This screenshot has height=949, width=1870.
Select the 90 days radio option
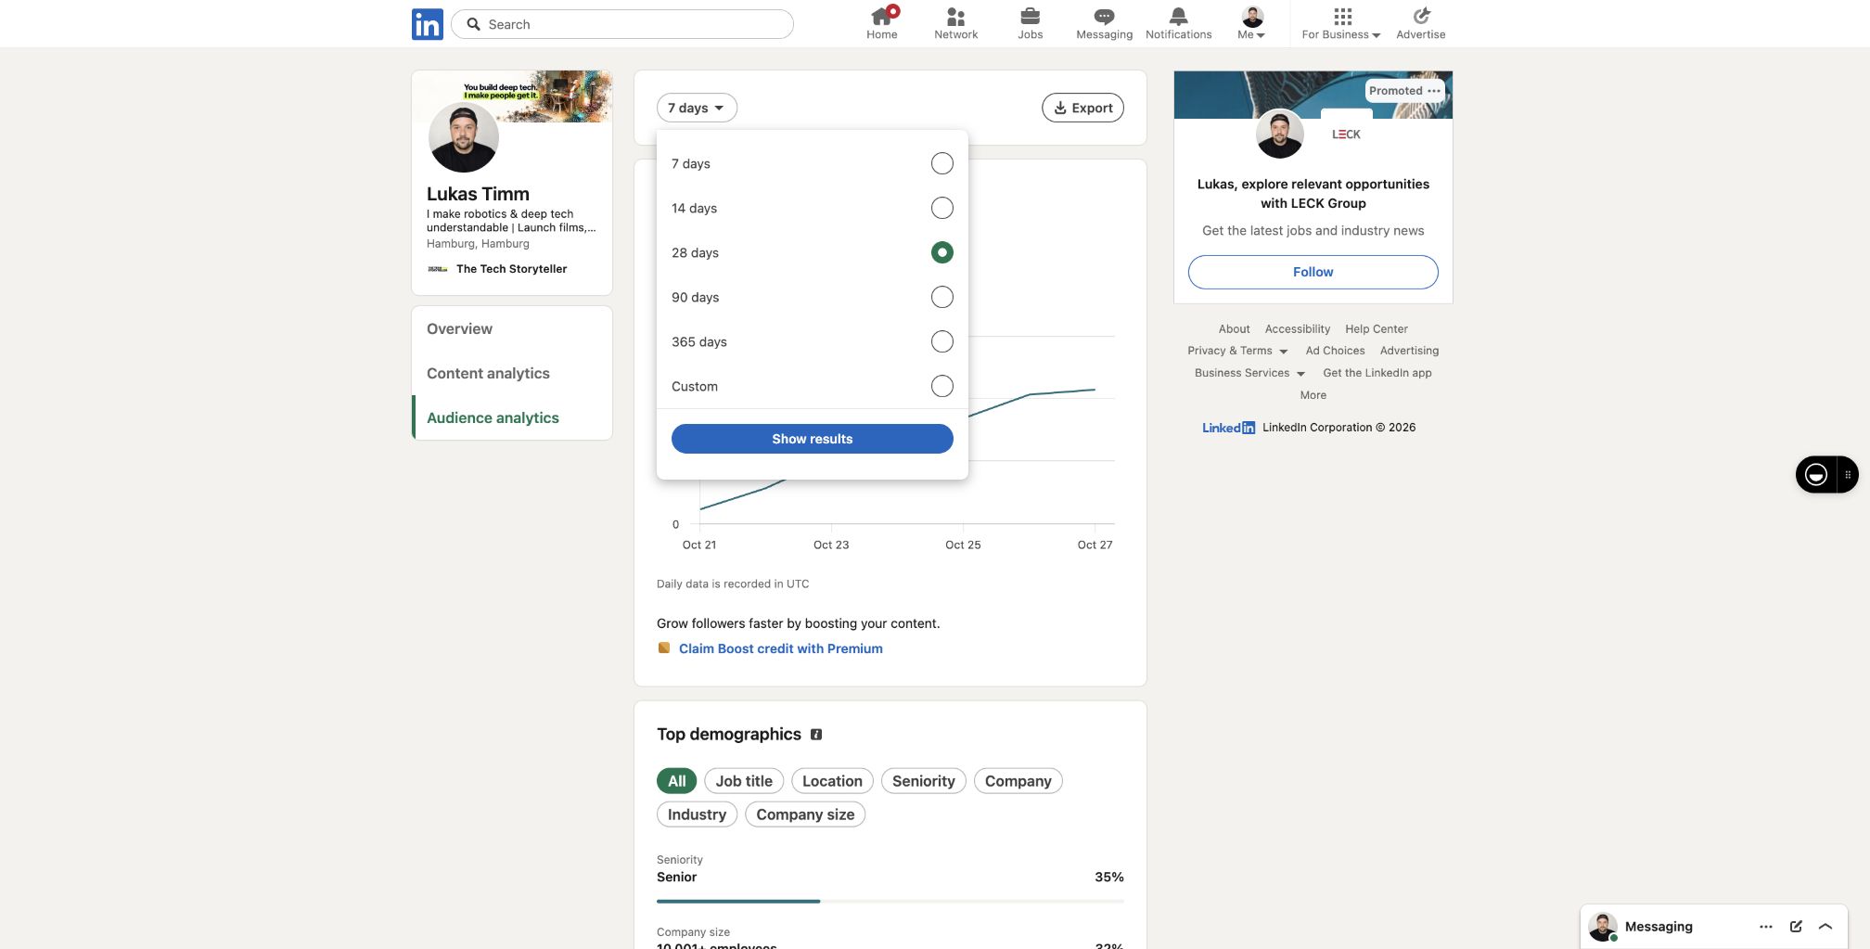pos(942,297)
